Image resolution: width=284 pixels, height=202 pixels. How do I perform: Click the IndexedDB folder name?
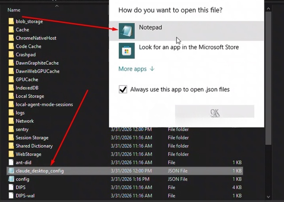tap(27, 88)
